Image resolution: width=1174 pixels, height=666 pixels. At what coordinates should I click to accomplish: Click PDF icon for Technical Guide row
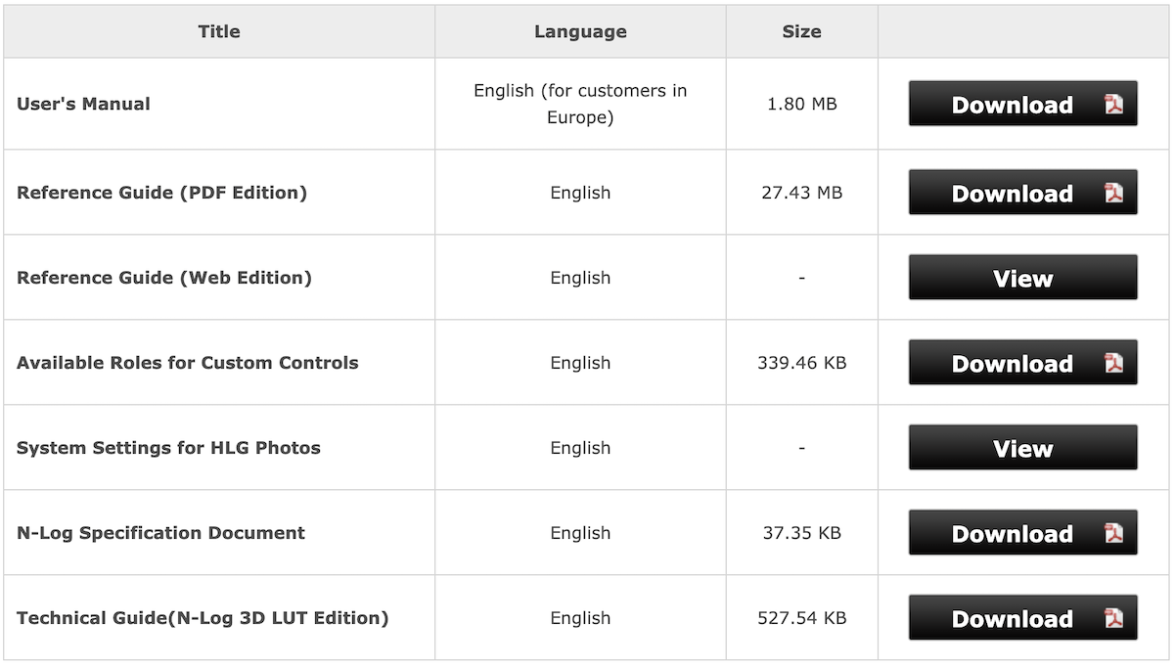tap(1113, 618)
